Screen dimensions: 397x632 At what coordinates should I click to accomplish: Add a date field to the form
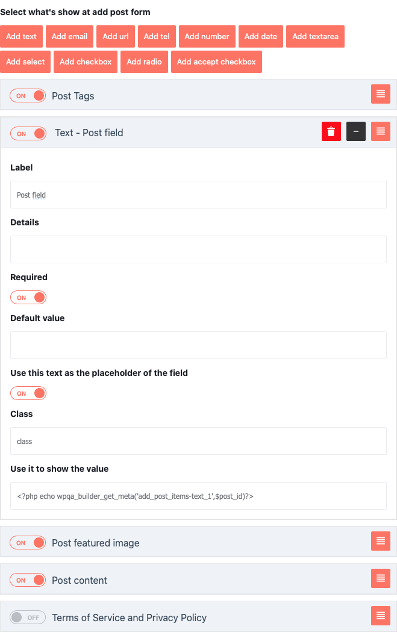260,36
